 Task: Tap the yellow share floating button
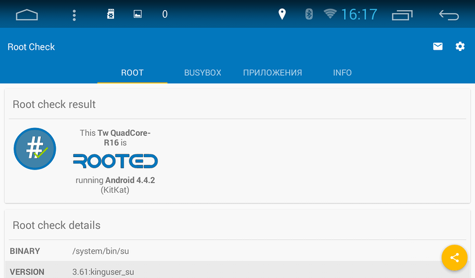[x=454, y=258]
